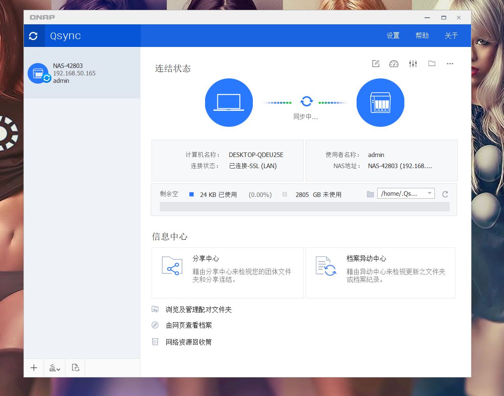
Task: Open the Qsync folder icon
Action: (x=432, y=63)
